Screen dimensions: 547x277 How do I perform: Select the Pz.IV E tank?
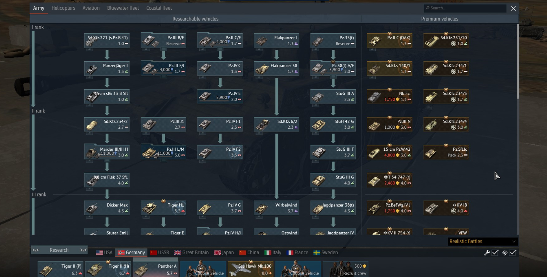click(x=220, y=96)
